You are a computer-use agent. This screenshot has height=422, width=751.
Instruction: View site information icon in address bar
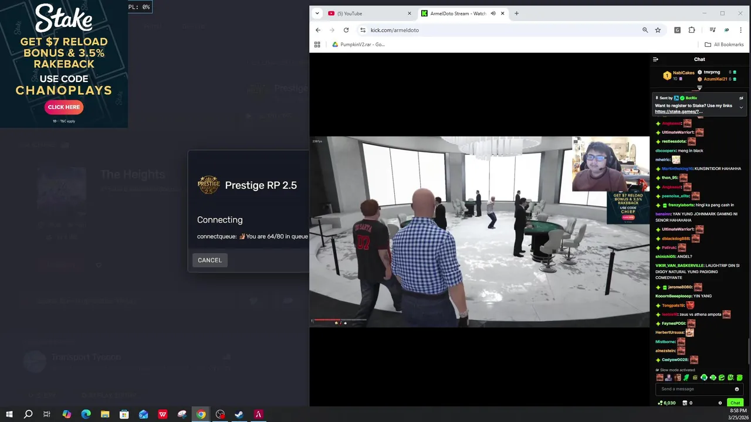point(363,30)
